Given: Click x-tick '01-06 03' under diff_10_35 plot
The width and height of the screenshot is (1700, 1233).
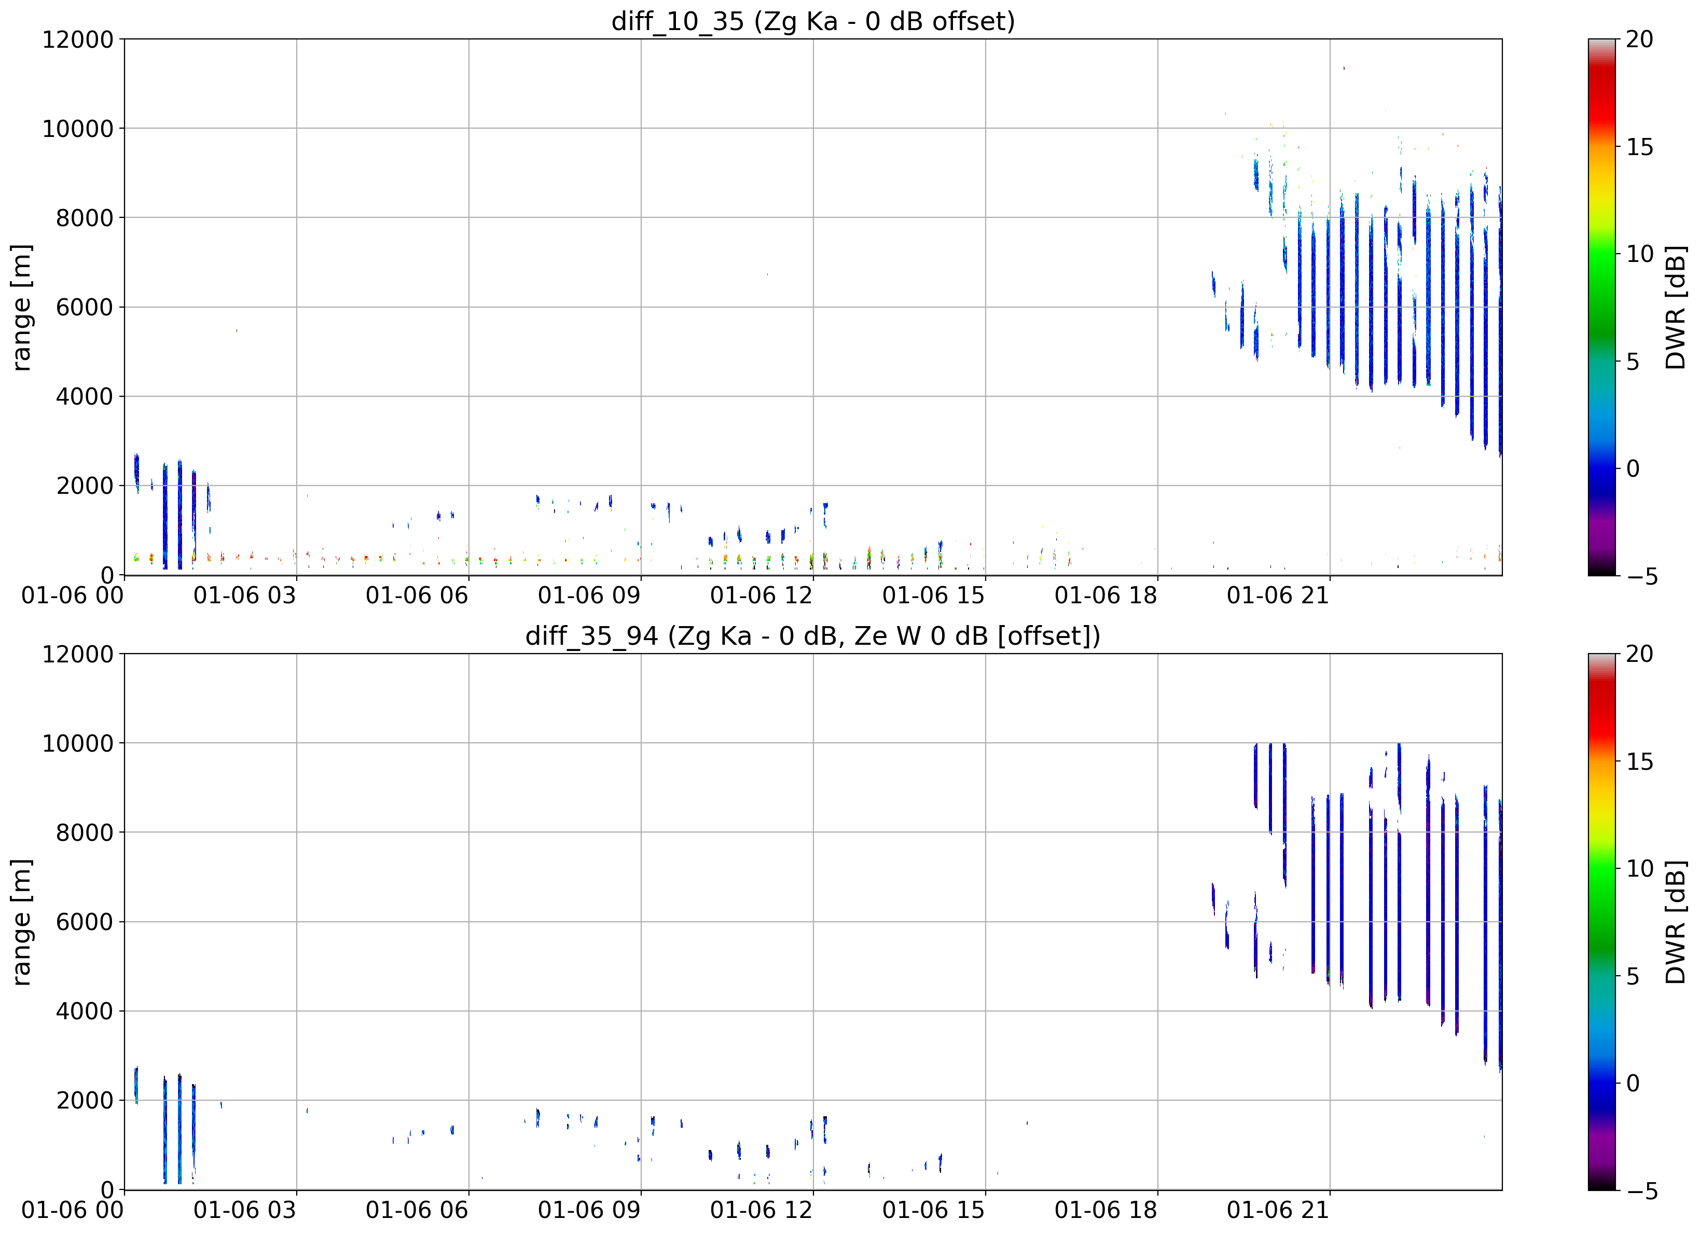Looking at the screenshot, I should 245,596.
